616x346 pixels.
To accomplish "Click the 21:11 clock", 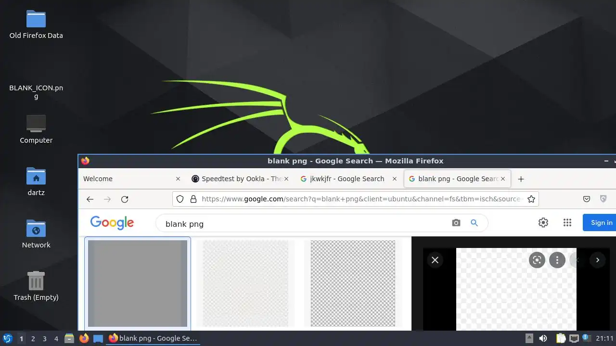I will (605, 338).
